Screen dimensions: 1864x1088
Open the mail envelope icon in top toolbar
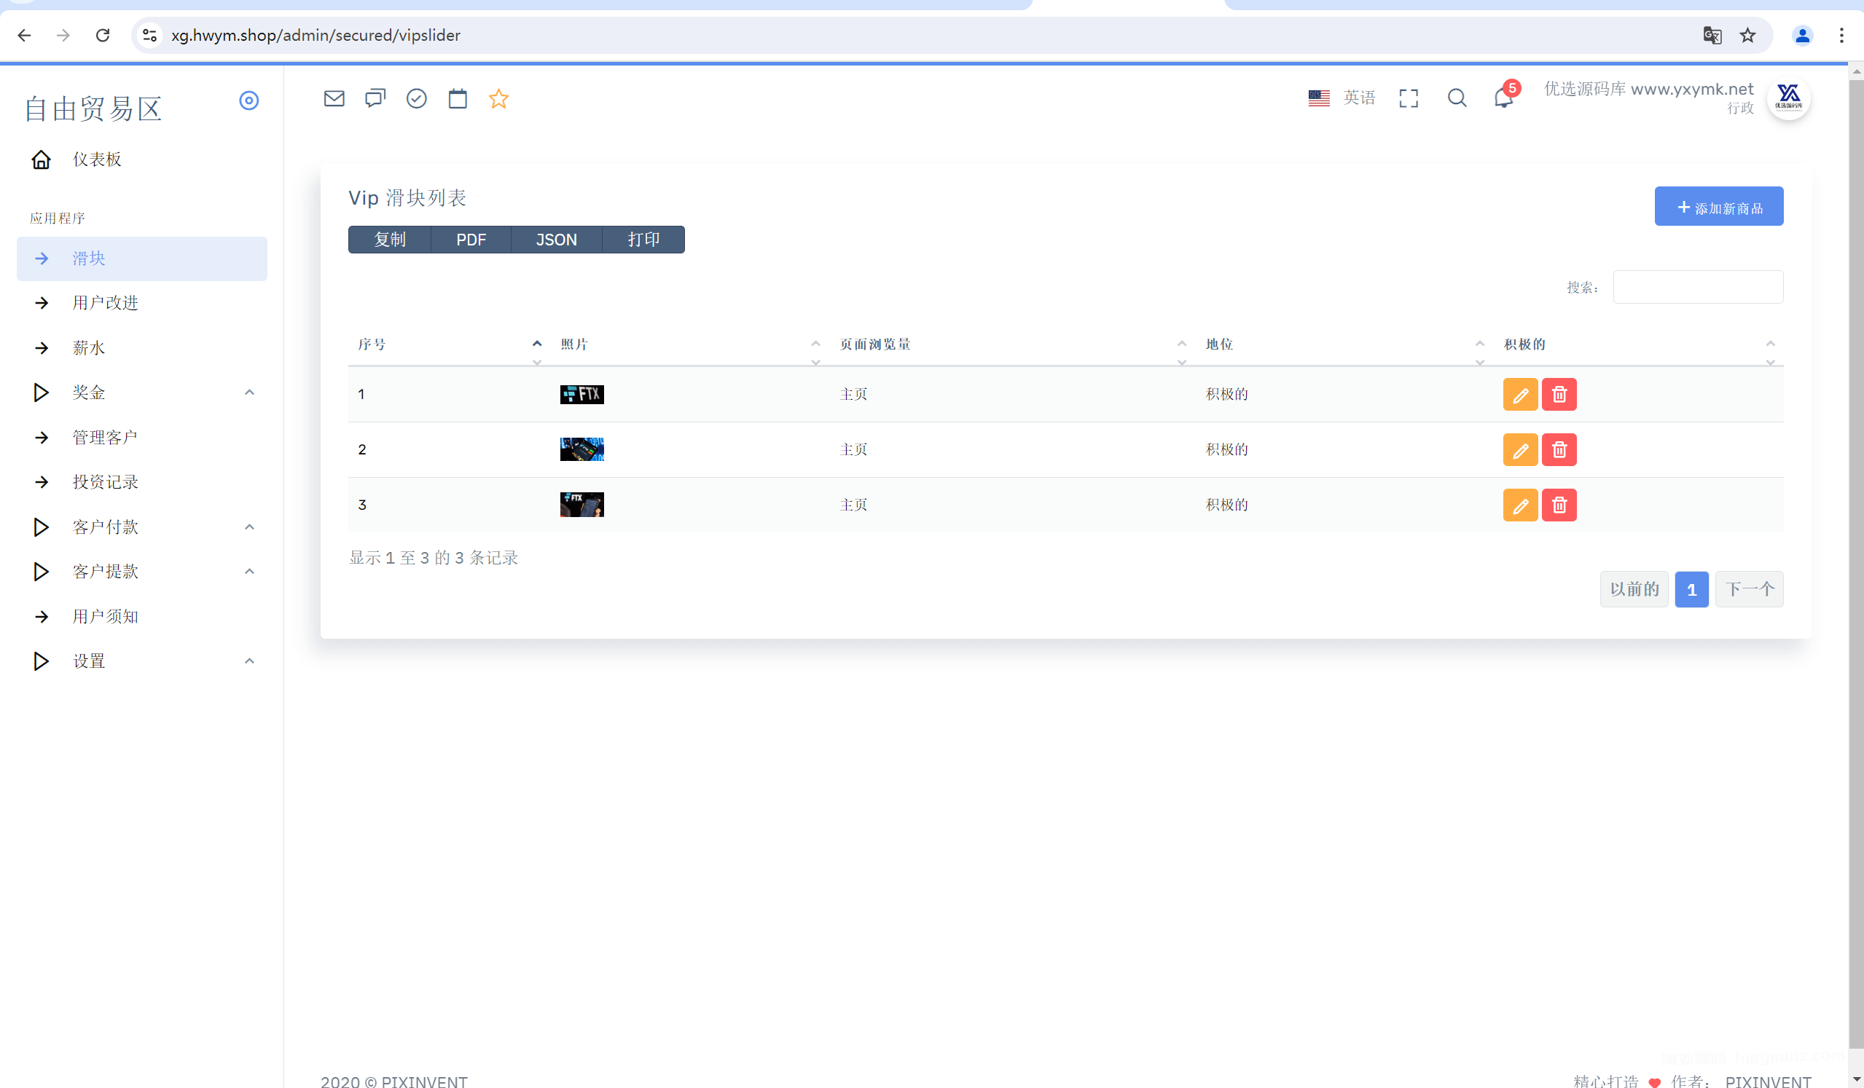[334, 98]
